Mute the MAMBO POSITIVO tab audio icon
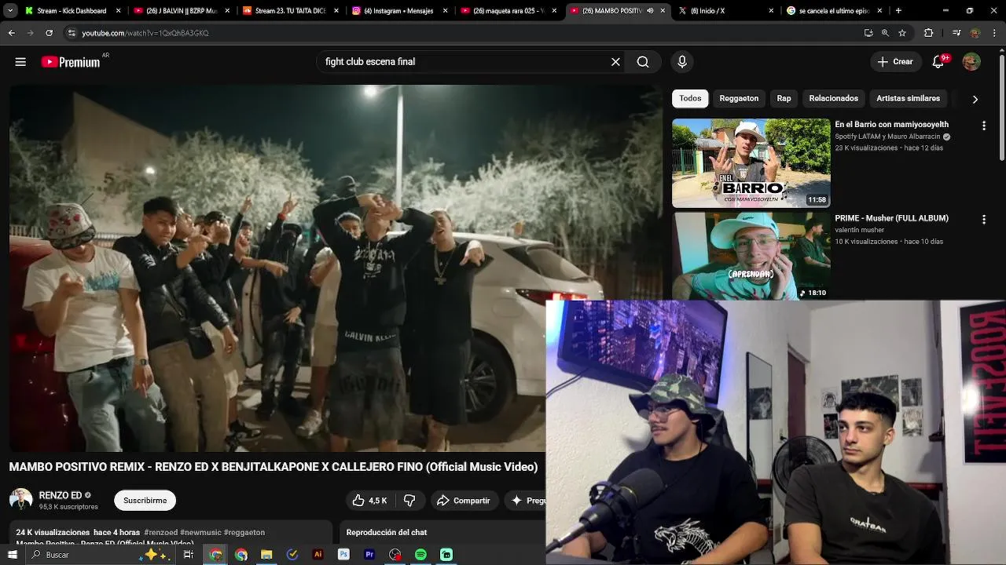The image size is (1006, 565). coord(649,11)
